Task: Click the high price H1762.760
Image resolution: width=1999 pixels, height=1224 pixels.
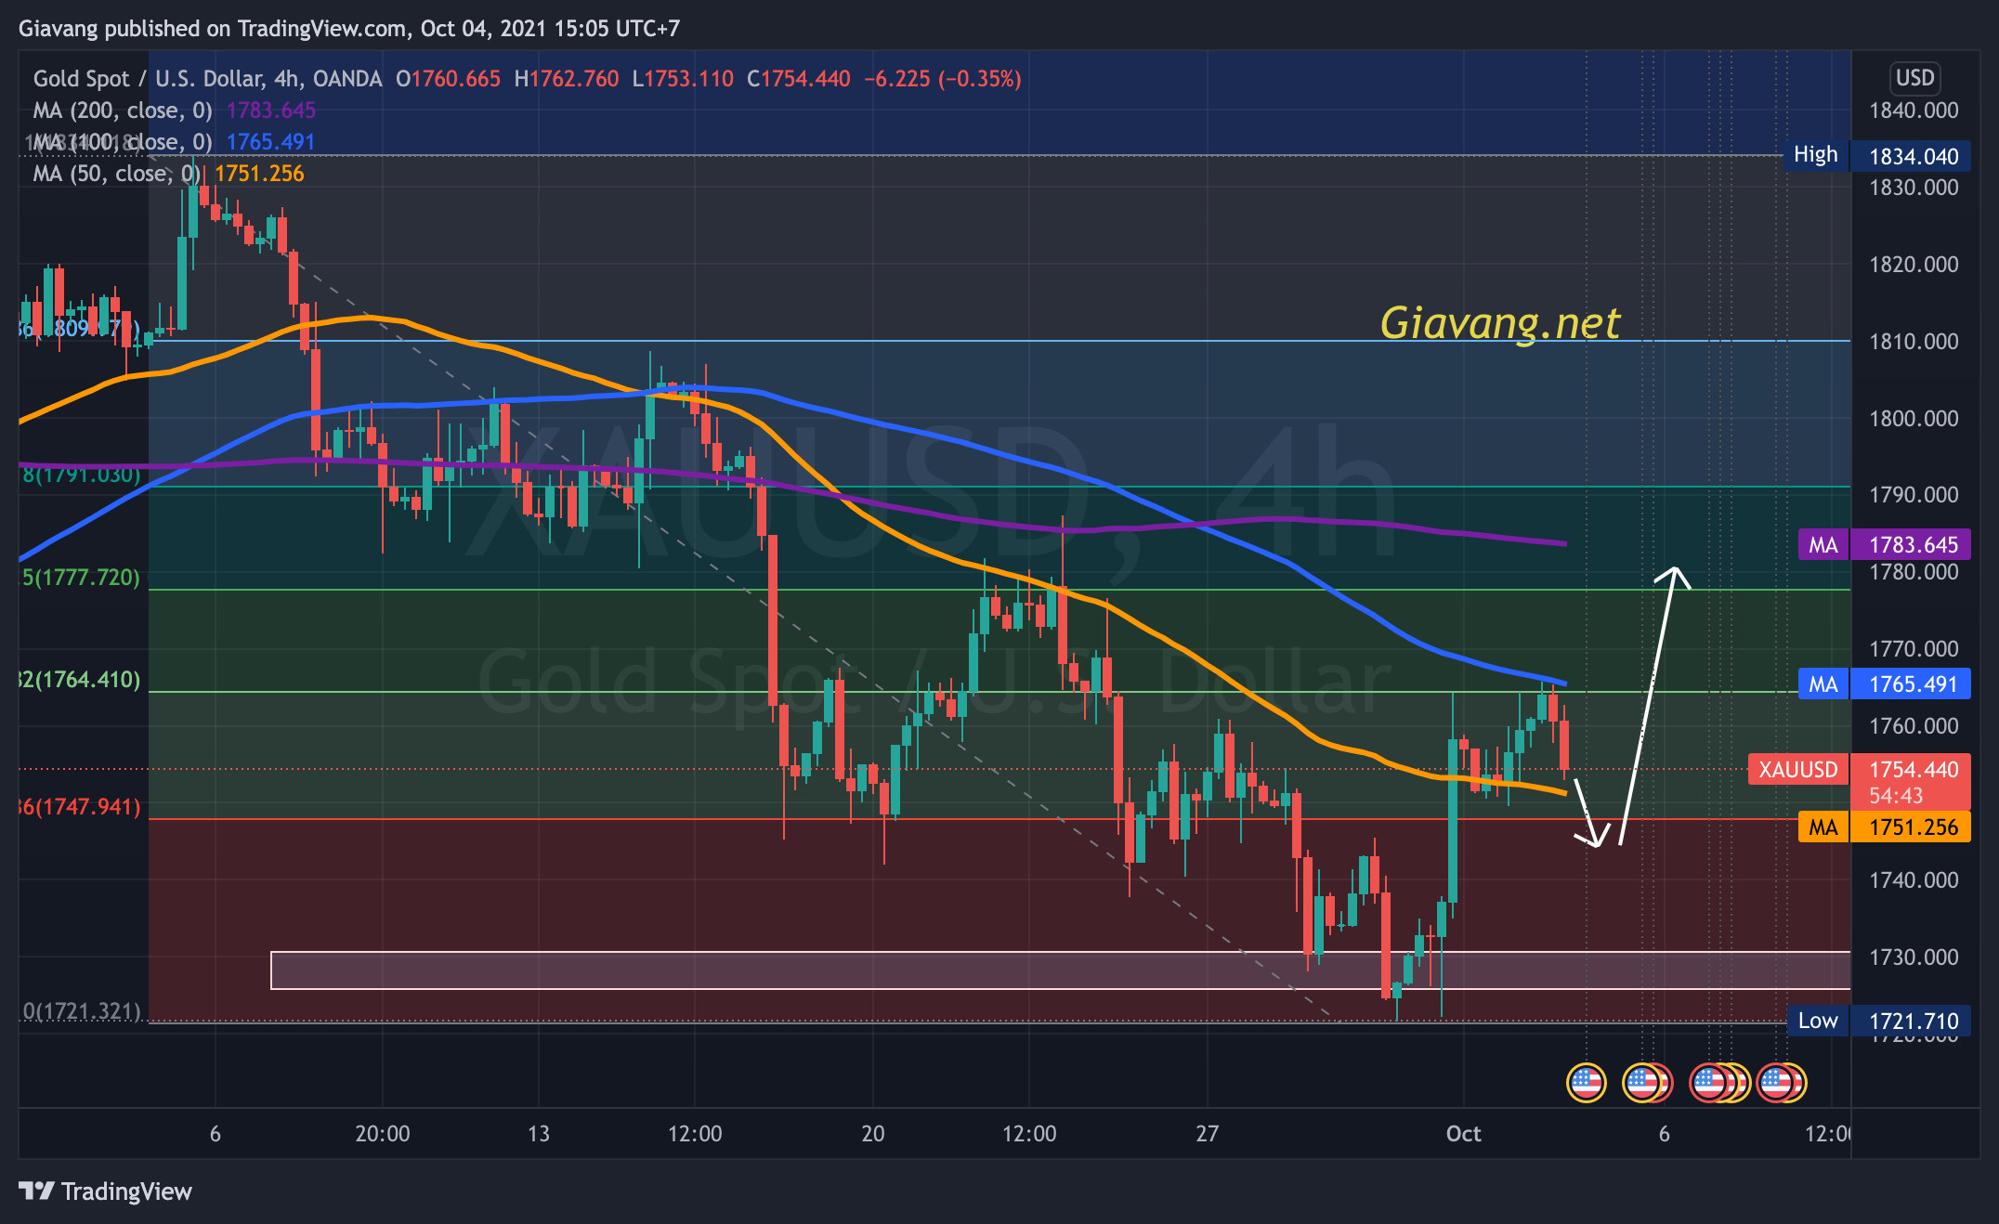Action: coord(567,79)
